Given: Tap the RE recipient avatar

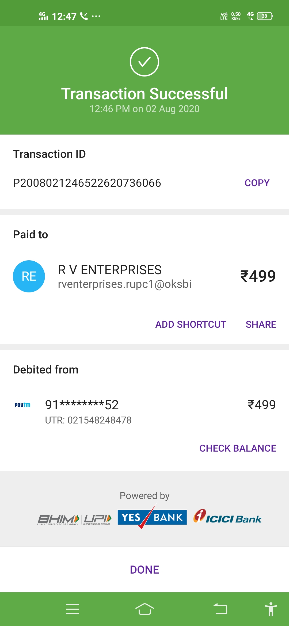Looking at the screenshot, I should pos(29,276).
